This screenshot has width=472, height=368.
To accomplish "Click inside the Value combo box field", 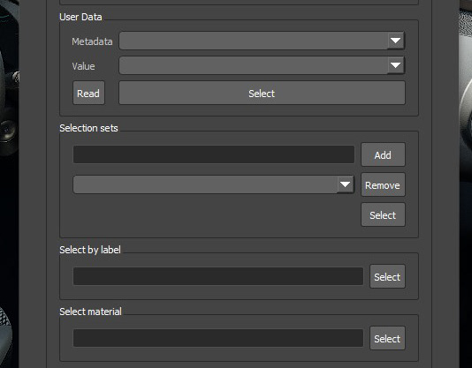I will click(254, 65).
